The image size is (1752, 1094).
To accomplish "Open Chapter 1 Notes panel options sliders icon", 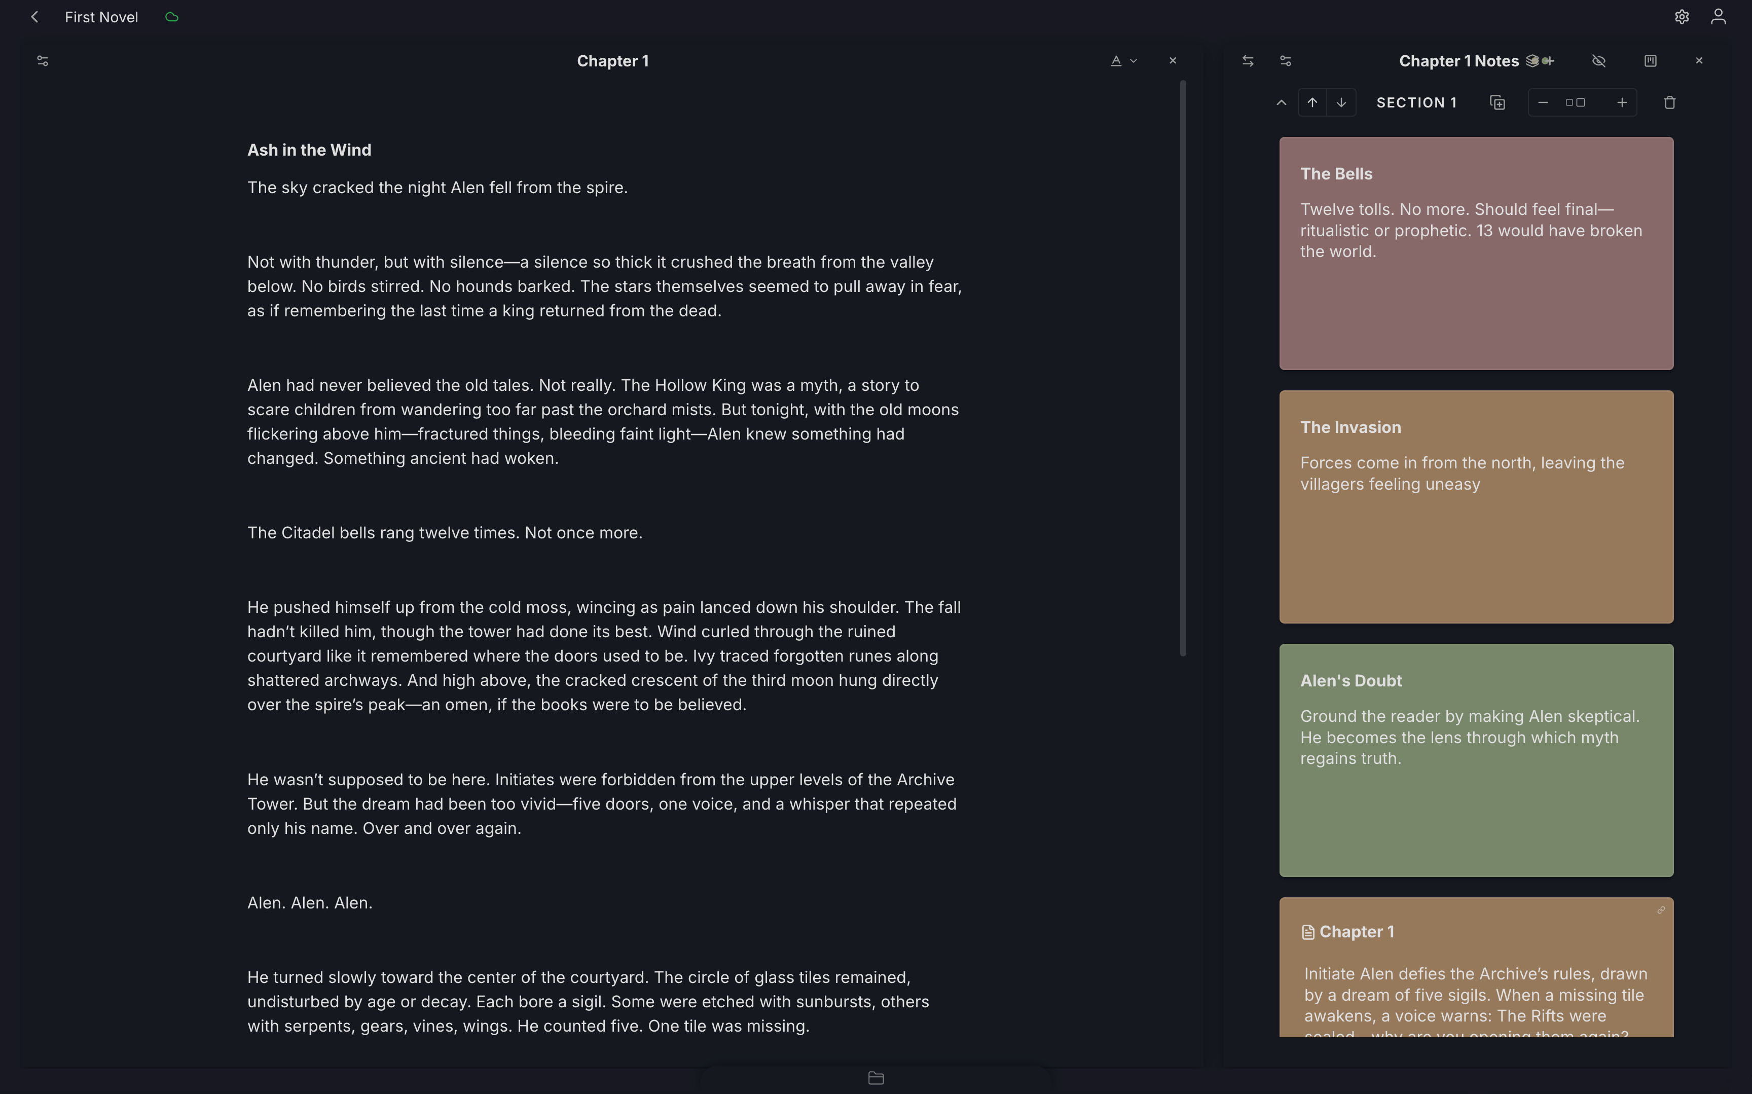I will pos(1286,61).
